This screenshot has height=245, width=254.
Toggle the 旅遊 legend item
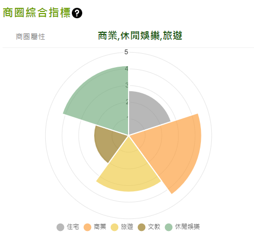click(x=122, y=227)
